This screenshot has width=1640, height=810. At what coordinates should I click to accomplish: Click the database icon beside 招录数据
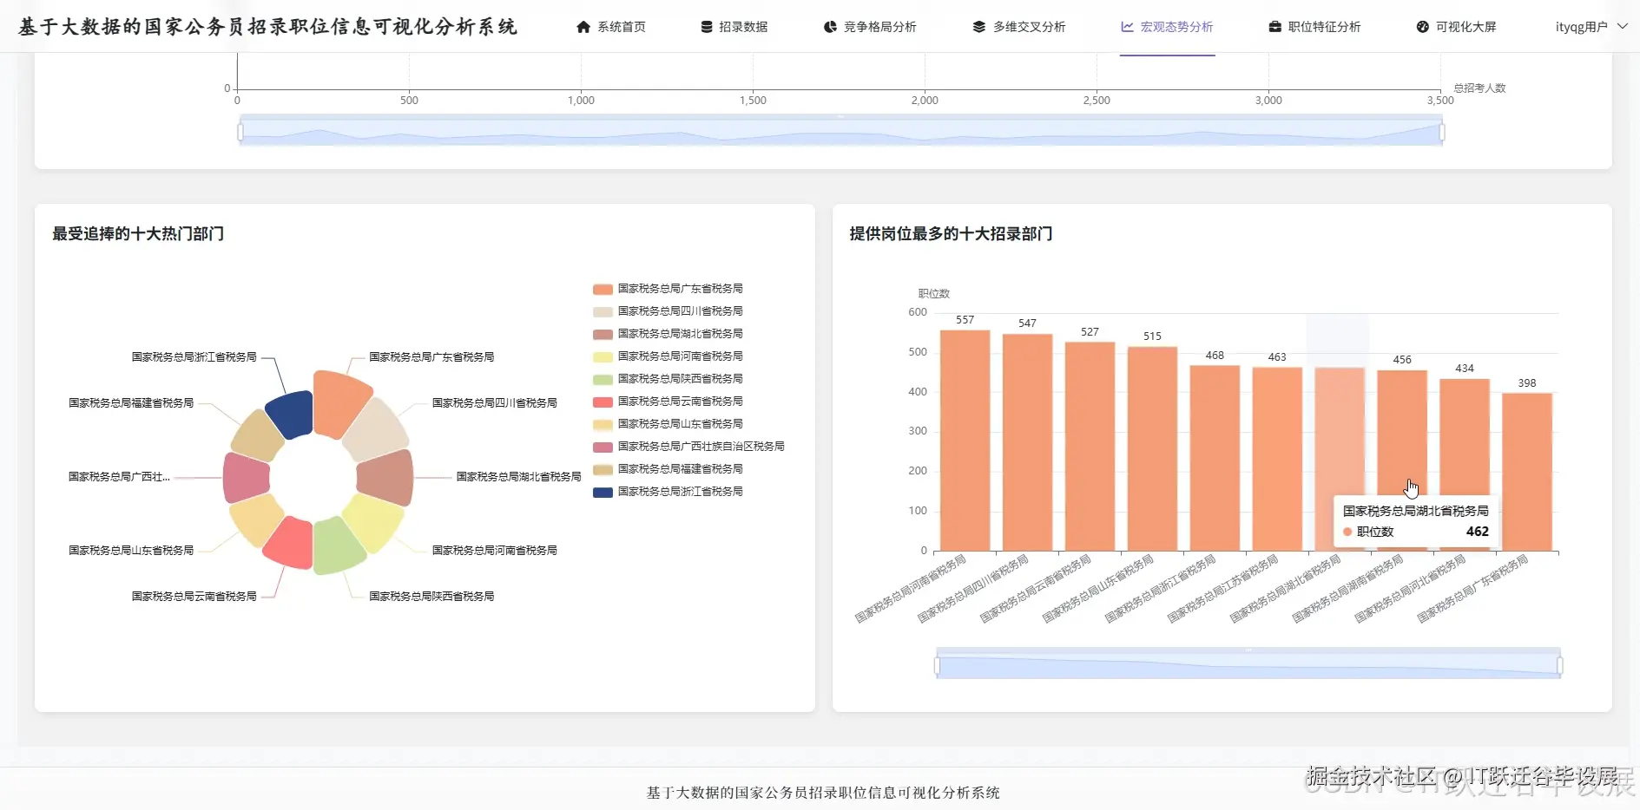point(707,27)
